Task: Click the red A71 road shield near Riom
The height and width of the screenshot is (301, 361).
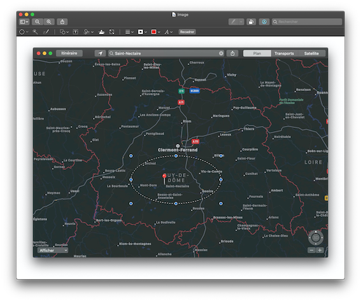Action: [181, 102]
